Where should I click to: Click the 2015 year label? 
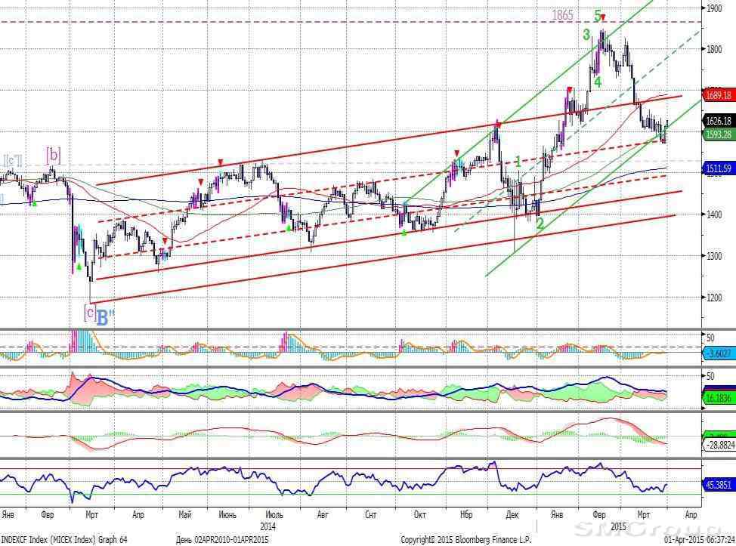[618, 527]
